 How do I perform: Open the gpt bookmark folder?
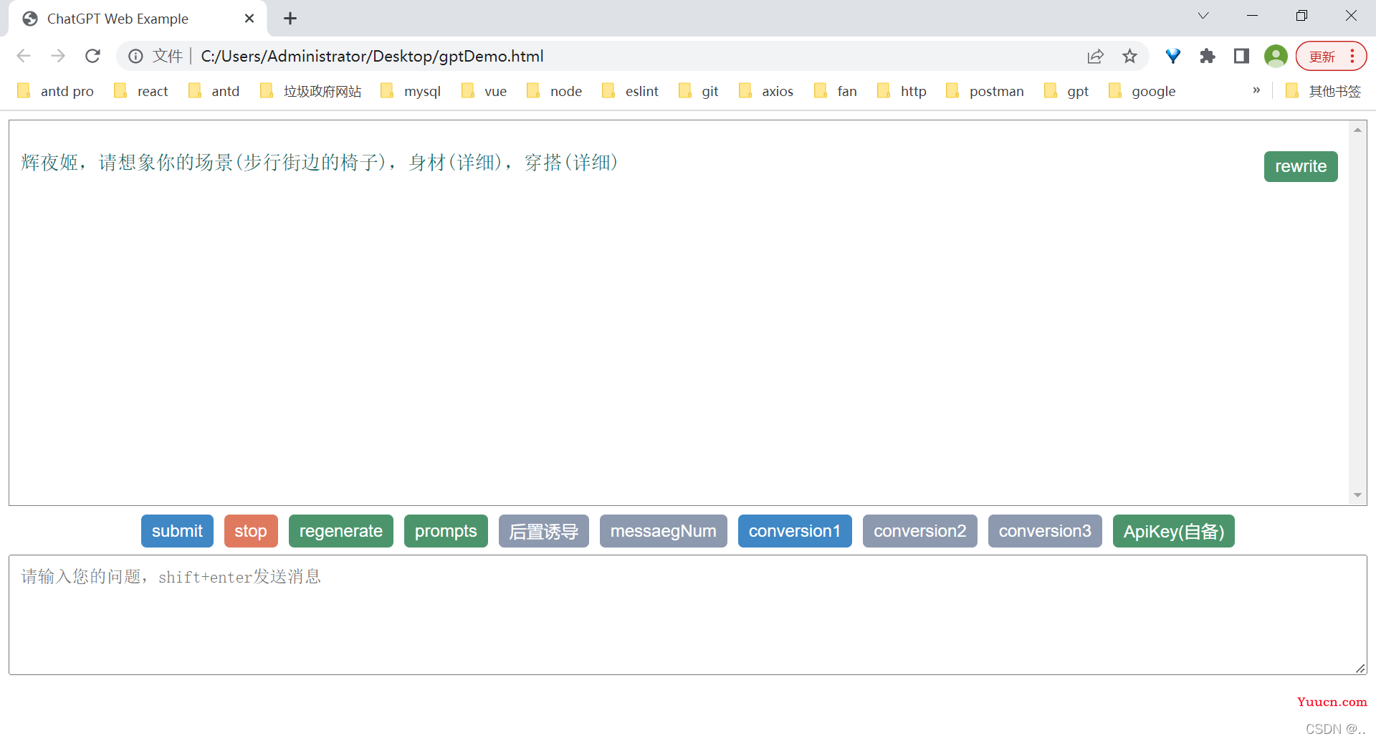coord(1067,91)
